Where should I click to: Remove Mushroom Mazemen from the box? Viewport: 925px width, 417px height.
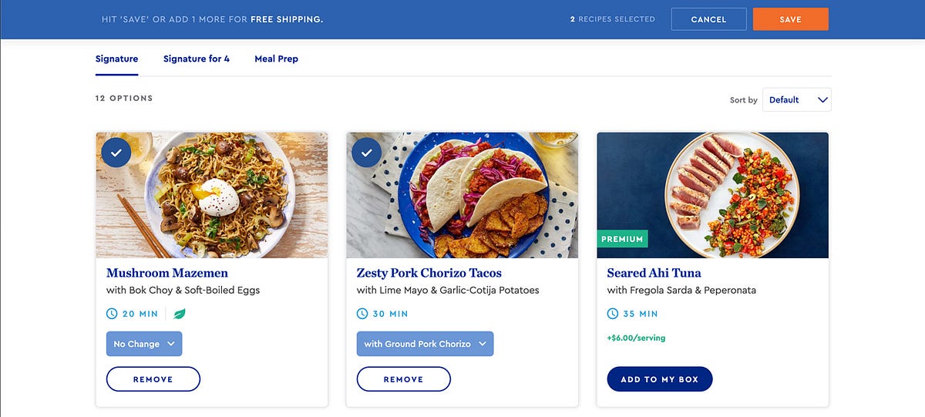point(153,379)
